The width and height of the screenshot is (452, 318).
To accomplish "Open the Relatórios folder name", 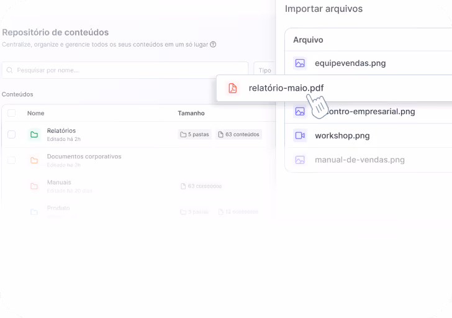I will (61, 130).
